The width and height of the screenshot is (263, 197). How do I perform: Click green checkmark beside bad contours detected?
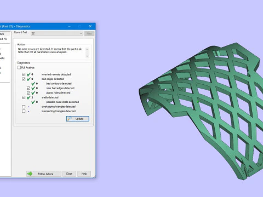(33, 84)
